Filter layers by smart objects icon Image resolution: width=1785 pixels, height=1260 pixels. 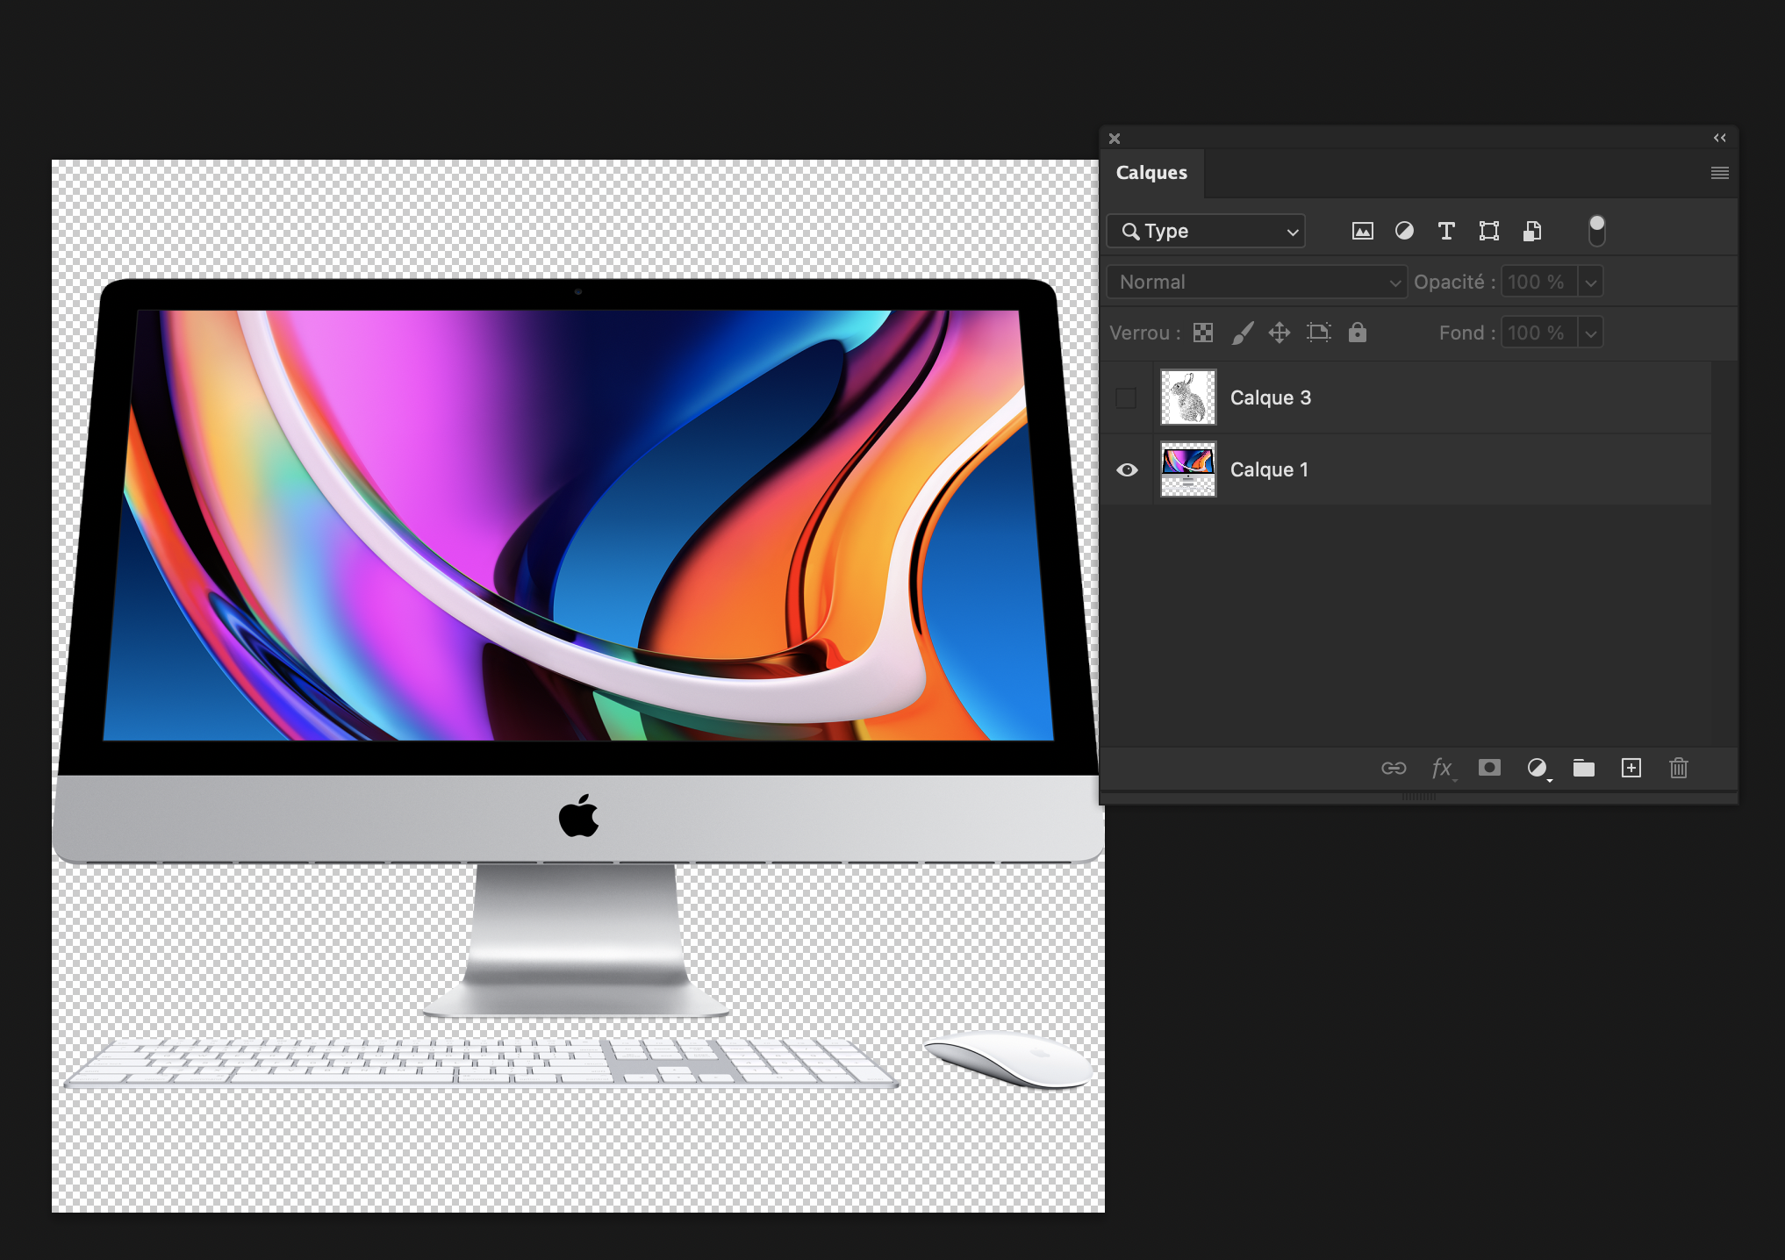tap(1532, 231)
